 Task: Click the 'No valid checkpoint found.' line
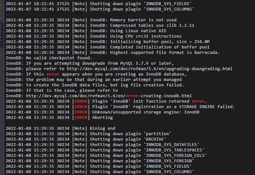[x=49, y=58]
